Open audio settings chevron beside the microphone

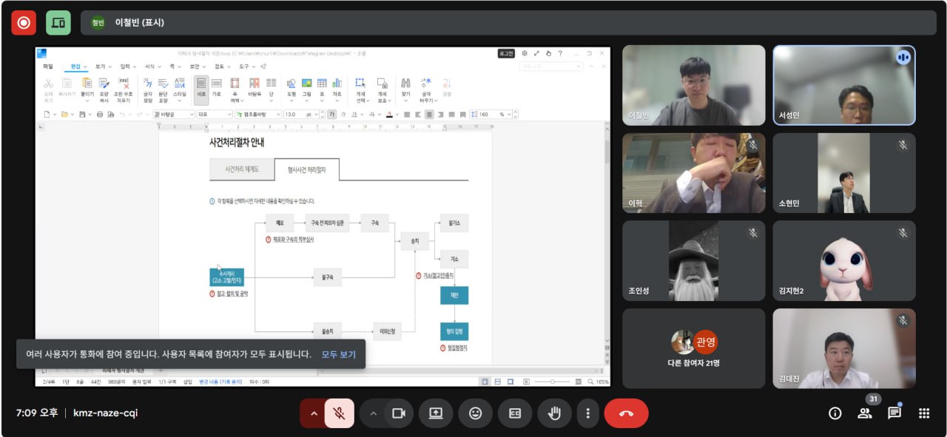pos(314,413)
